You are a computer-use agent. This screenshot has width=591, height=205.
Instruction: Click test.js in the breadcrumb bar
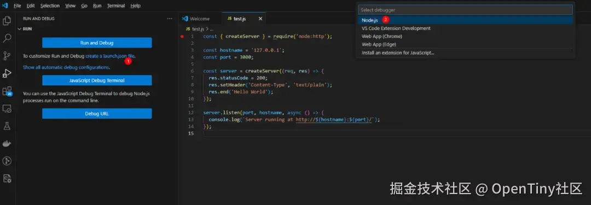[x=198, y=28]
